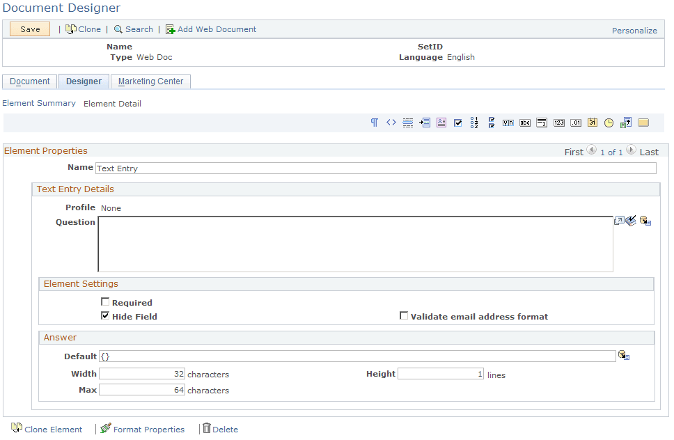Run spell check on the Question text
Viewport: 674px width, 440px height.
tap(631, 220)
